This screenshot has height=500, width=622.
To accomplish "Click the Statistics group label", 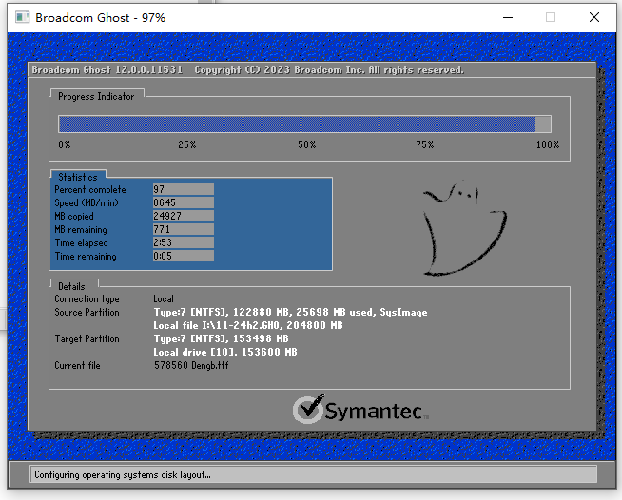I will pos(78,177).
